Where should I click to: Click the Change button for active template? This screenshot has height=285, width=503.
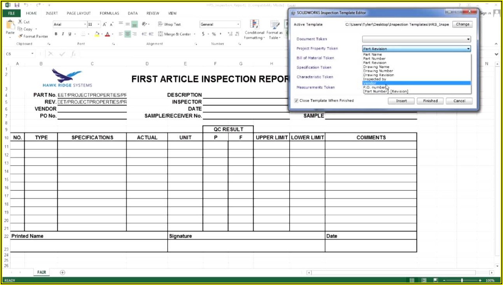coord(462,24)
